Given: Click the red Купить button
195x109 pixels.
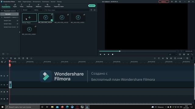Looking at the screenshot, I should (164, 2).
